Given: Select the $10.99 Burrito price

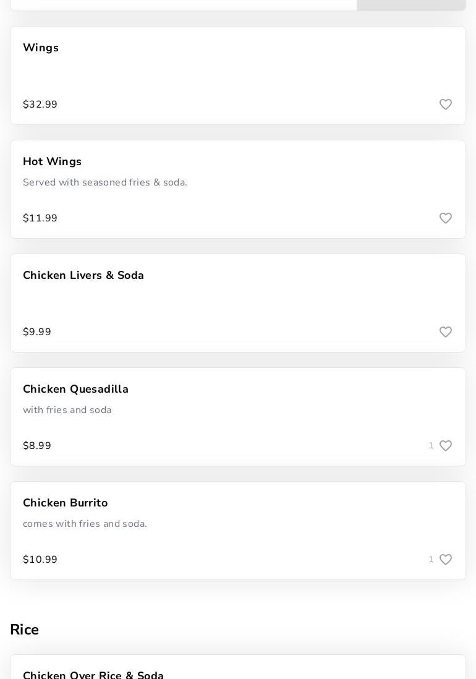Looking at the screenshot, I should point(40,560).
